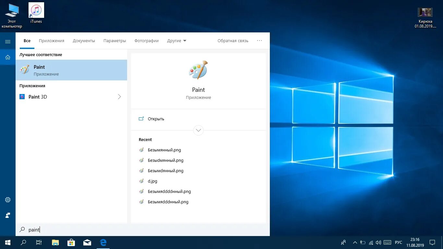Open the Mail app from the taskbar
The width and height of the screenshot is (443, 249).
click(87, 243)
